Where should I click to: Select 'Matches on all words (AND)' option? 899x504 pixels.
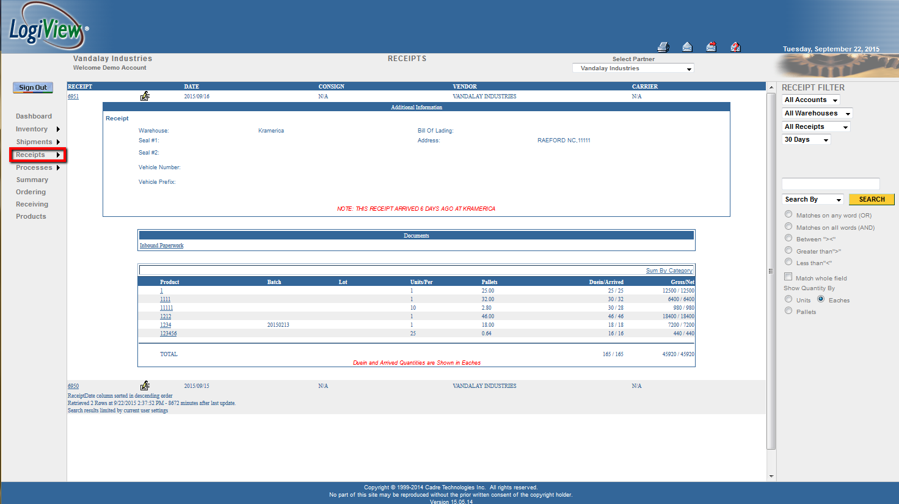(x=788, y=227)
